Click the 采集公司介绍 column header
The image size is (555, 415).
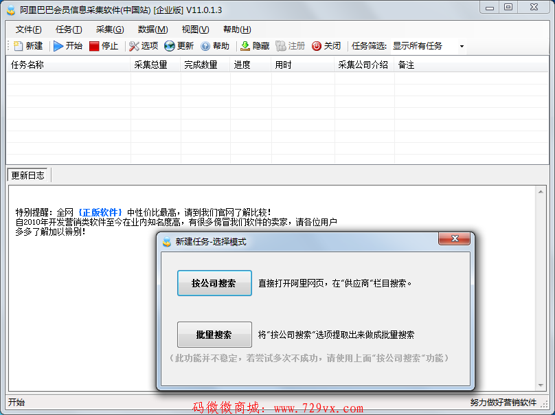point(364,65)
